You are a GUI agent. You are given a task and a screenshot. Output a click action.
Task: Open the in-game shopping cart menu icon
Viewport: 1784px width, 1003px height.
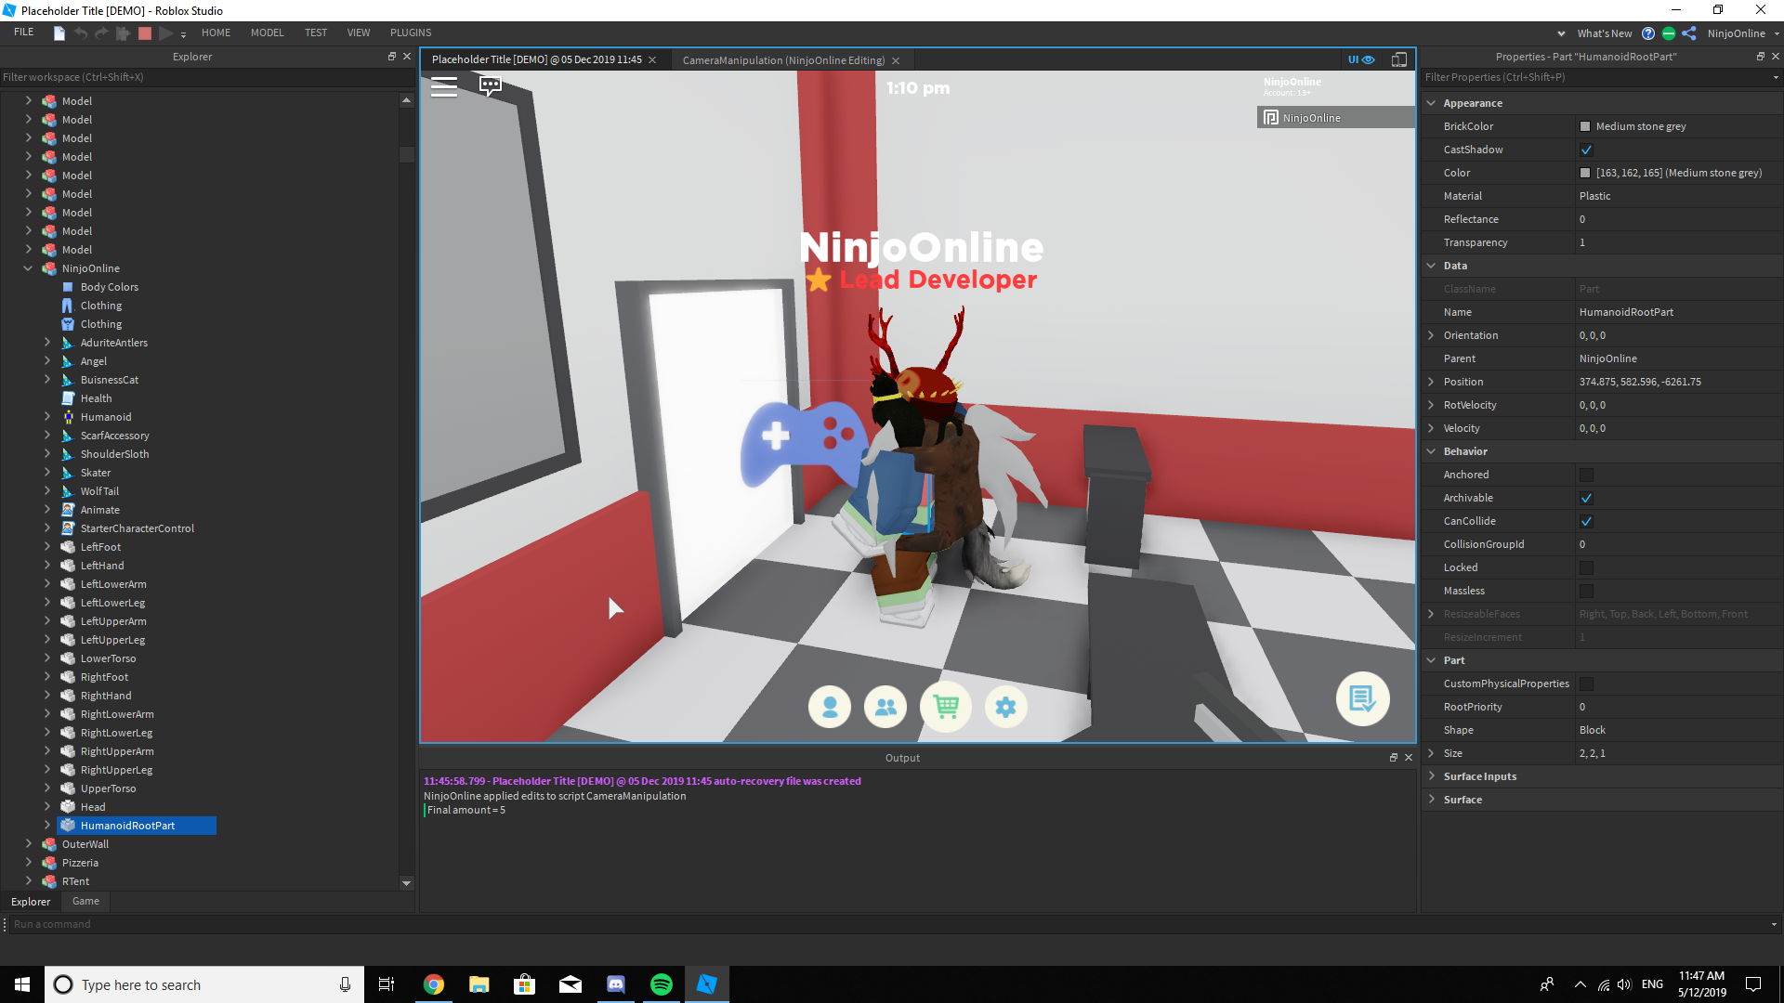[x=945, y=707]
